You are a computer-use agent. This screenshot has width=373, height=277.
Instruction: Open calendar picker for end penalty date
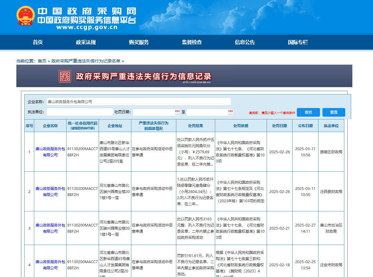(231, 112)
